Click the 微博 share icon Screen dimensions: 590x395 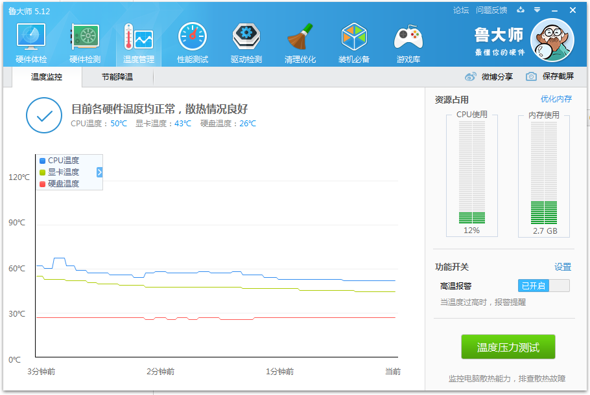point(470,76)
